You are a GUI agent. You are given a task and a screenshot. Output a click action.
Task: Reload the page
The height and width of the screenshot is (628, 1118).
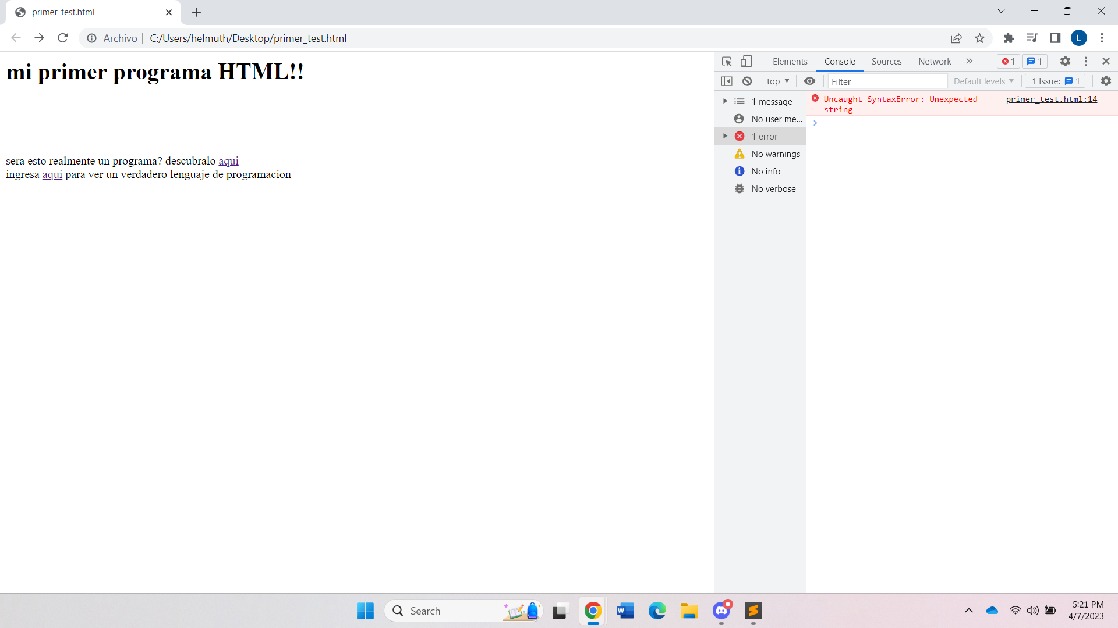click(x=63, y=38)
